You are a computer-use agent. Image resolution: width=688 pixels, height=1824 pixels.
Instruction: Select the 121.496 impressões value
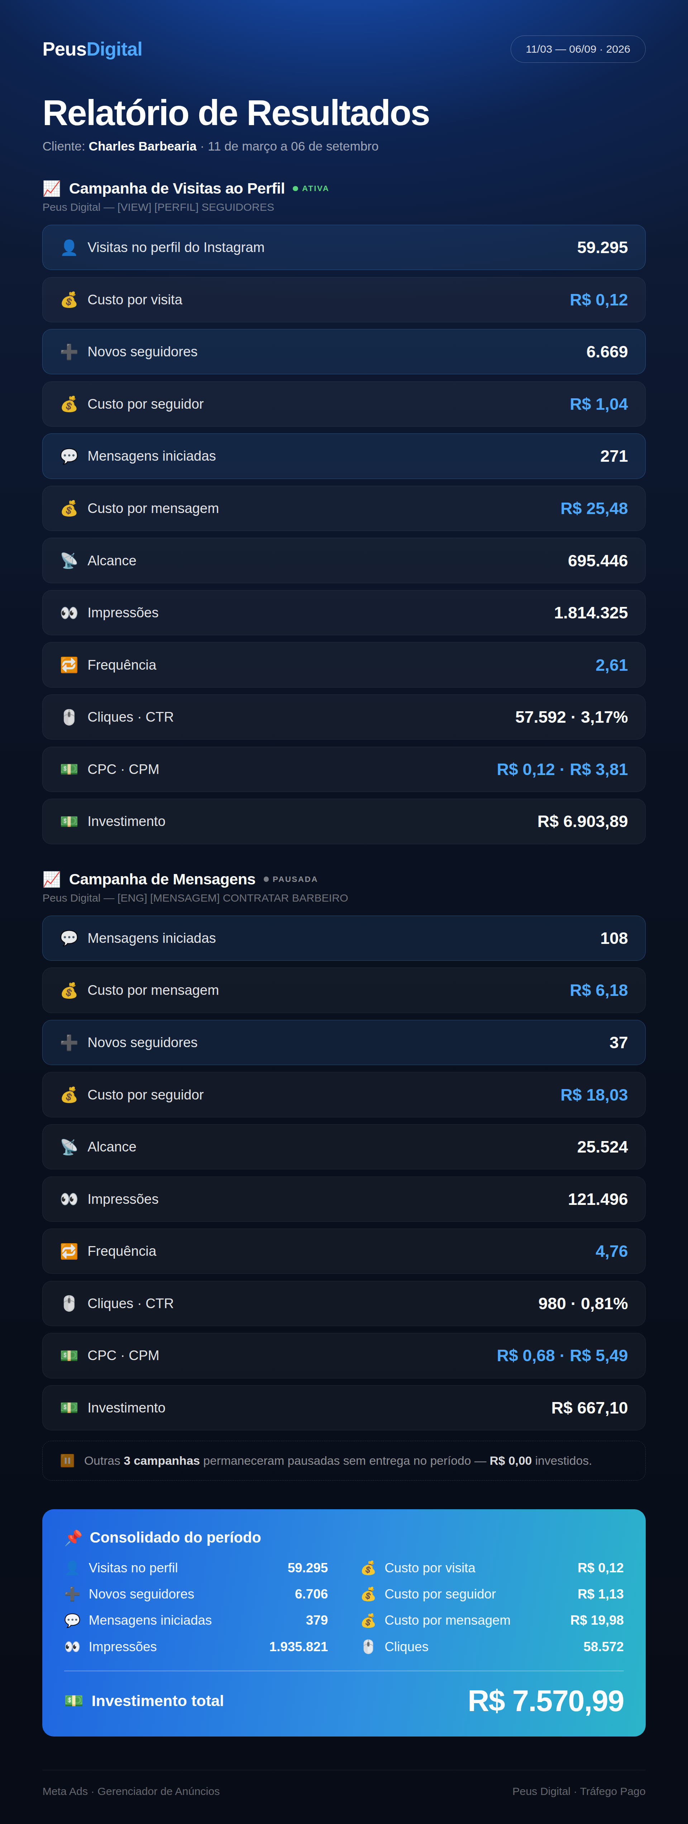pyautogui.click(x=597, y=1200)
